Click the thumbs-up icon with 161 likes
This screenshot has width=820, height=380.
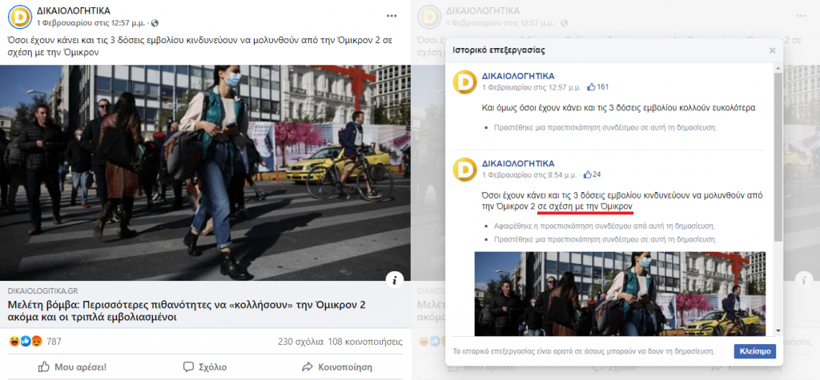[x=591, y=86]
